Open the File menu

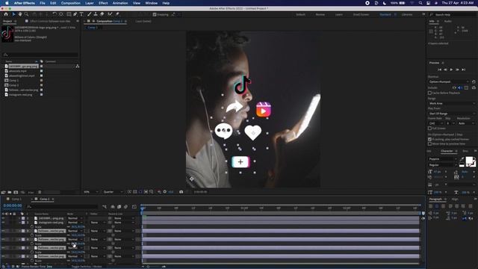[x=43, y=3]
